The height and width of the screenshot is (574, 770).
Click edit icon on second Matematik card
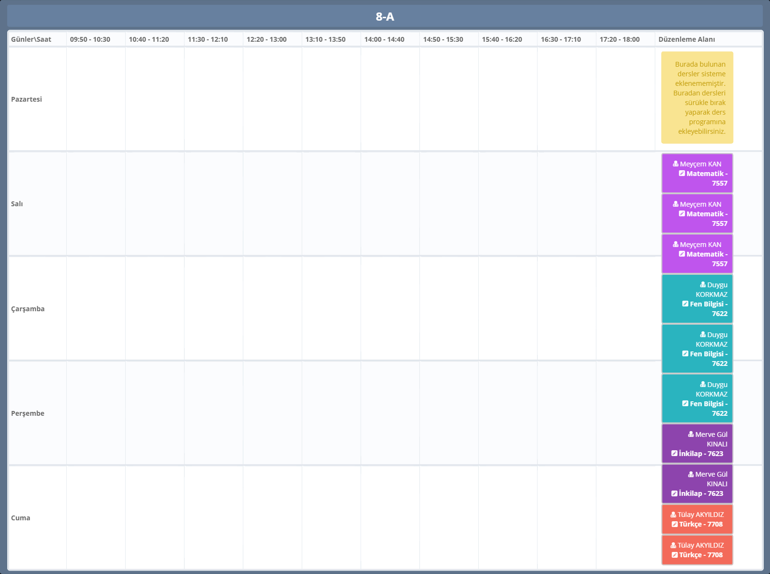(x=682, y=214)
